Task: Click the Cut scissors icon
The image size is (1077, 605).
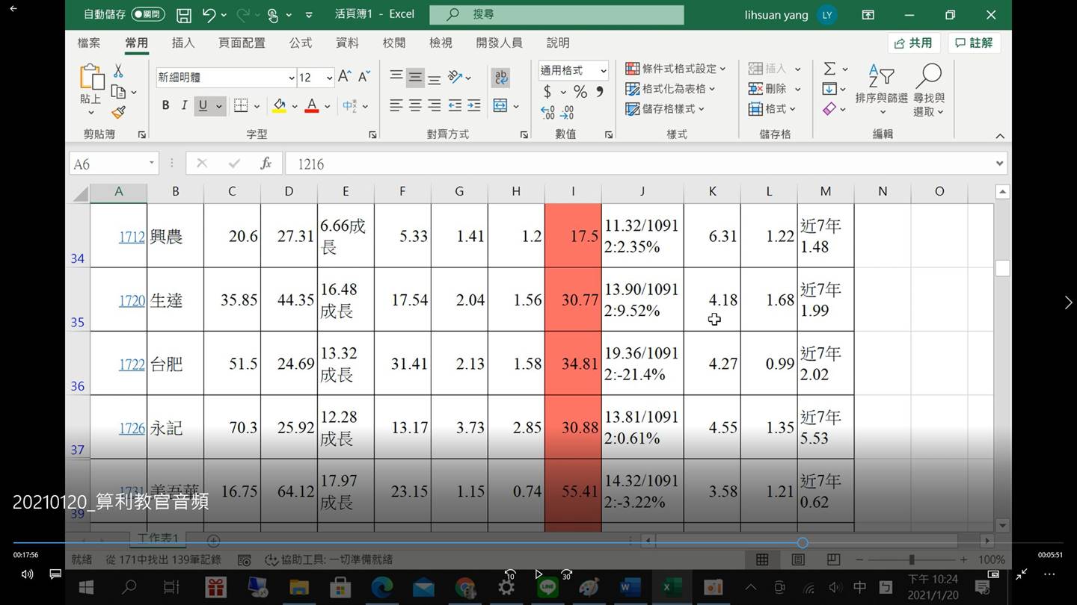Action: click(x=118, y=72)
